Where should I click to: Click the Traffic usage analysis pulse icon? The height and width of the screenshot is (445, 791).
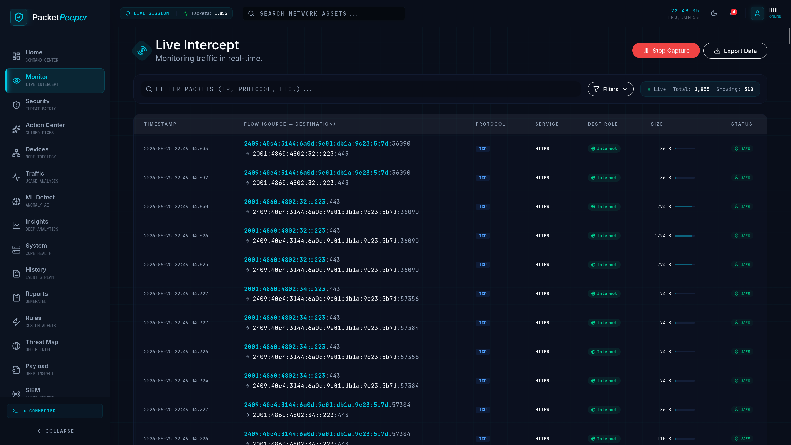tap(16, 177)
